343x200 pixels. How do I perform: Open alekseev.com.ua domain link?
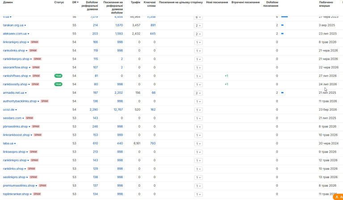point(15,33)
